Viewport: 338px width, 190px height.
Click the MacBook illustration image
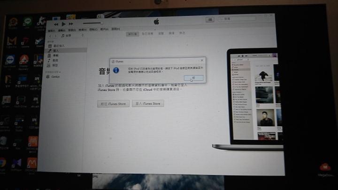coord(248,99)
